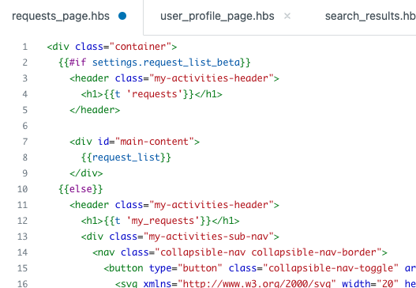
Task: Click line number 1 in the gutter
Action: (25, 47)
